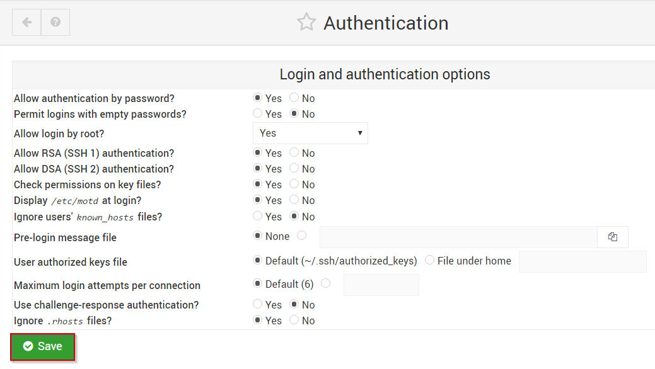Open the Allow login by root dropdown

(x=310, y=133)
